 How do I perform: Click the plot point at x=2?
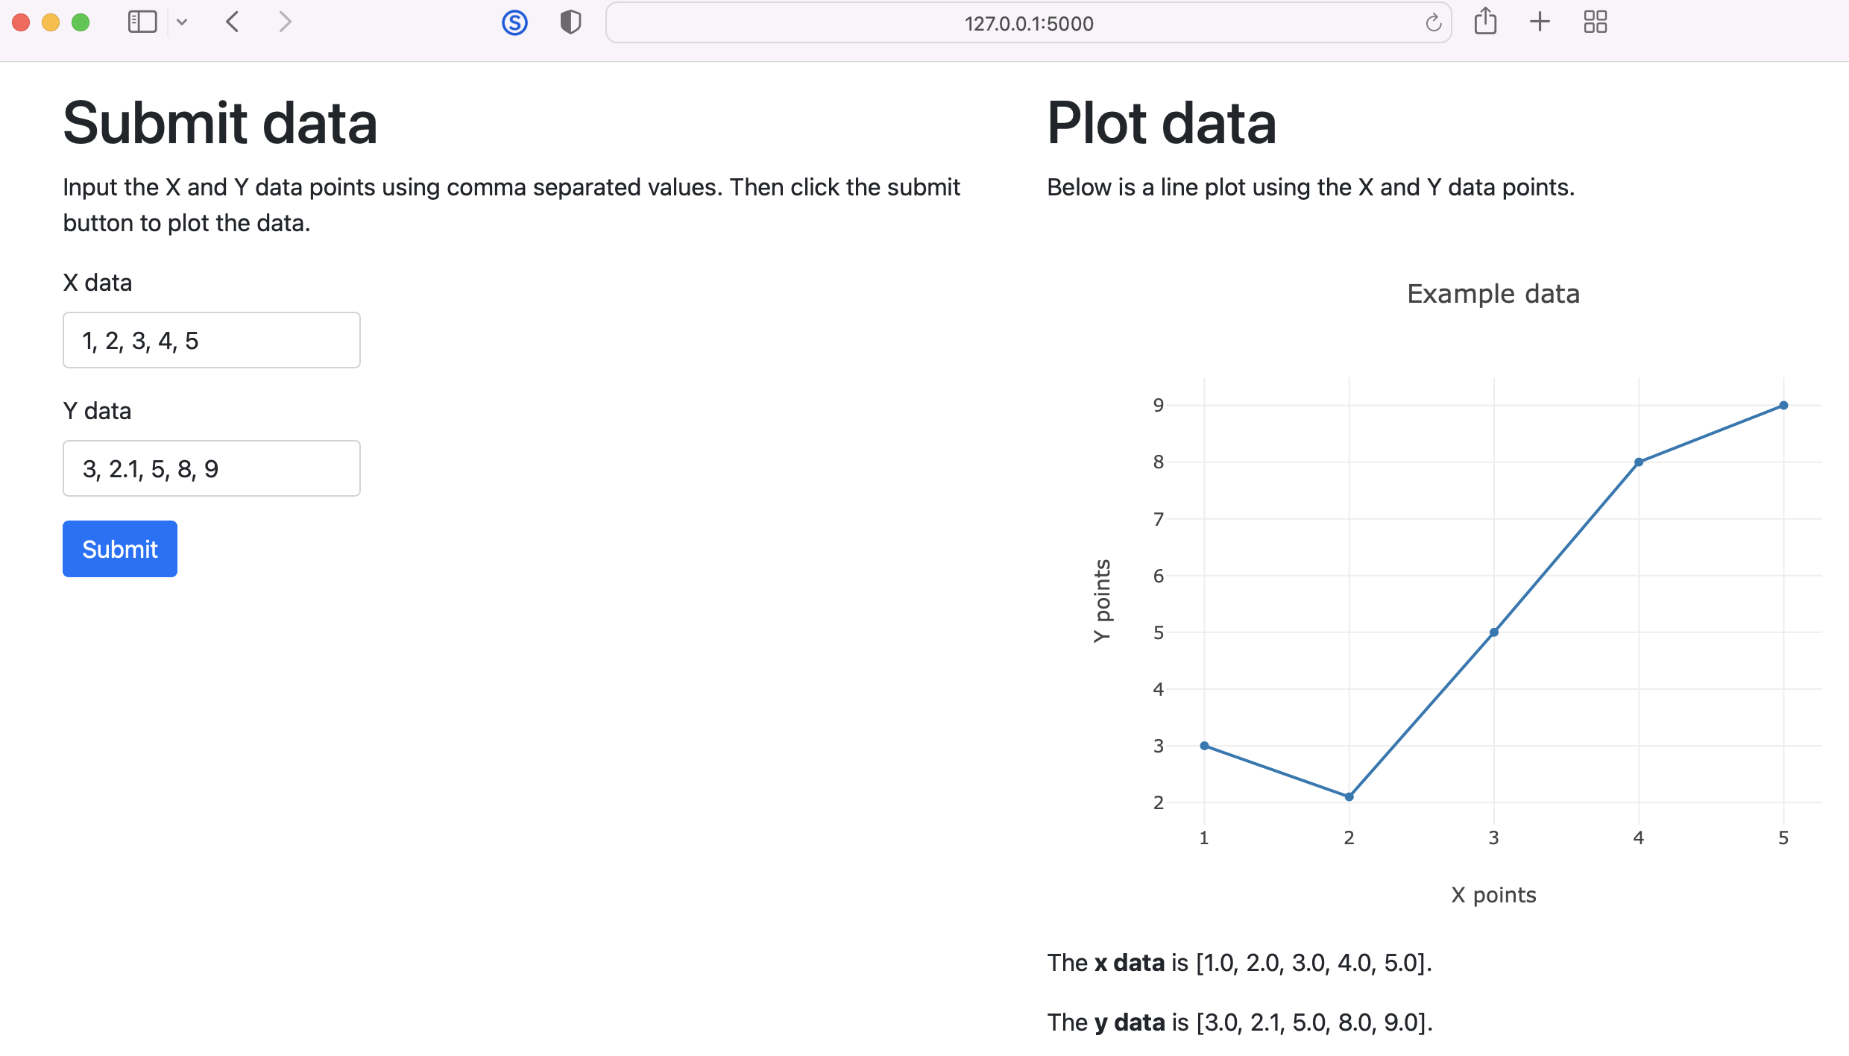[x=1349, y=796]
